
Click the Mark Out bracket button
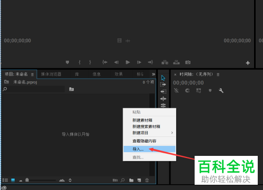pos(90,62)
